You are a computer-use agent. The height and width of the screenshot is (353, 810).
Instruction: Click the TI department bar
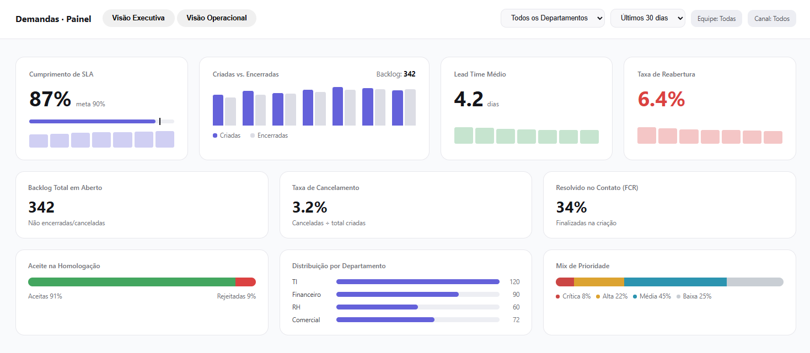pyautogui.click(x=418, y=281)
